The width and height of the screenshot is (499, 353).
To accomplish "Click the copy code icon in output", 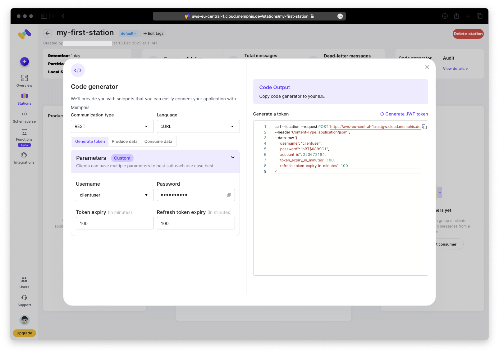I will click(424, 127).
